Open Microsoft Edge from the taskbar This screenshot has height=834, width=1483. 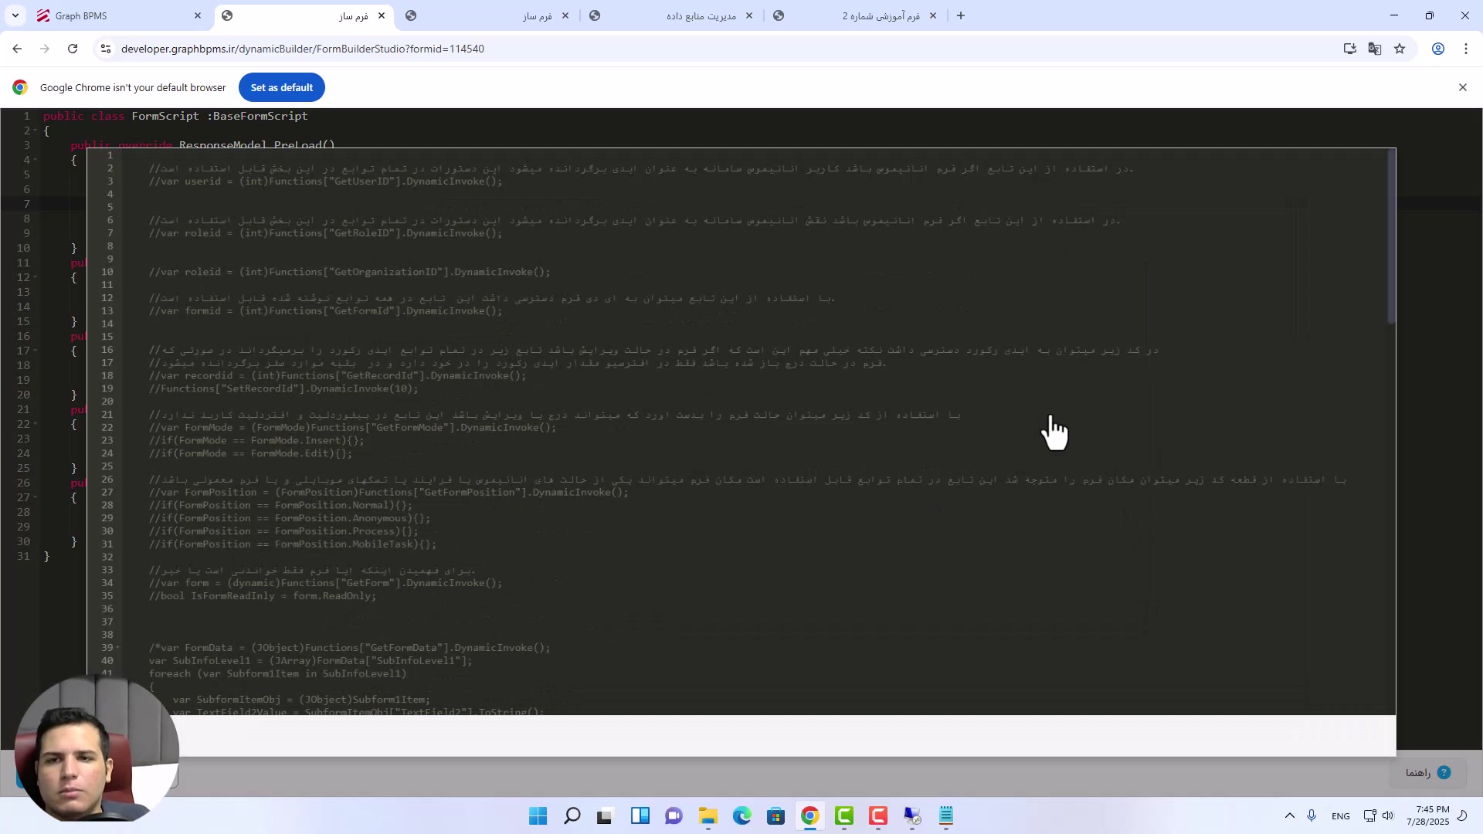point(741,816)
